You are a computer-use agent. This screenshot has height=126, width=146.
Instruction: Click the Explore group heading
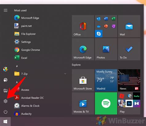76,65
